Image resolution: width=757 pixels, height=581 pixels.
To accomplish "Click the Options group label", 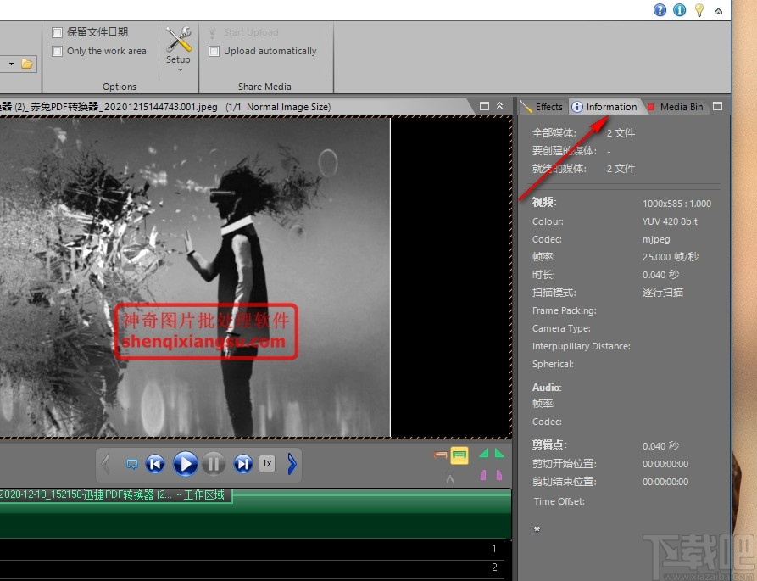I will (x=120, y=87).
